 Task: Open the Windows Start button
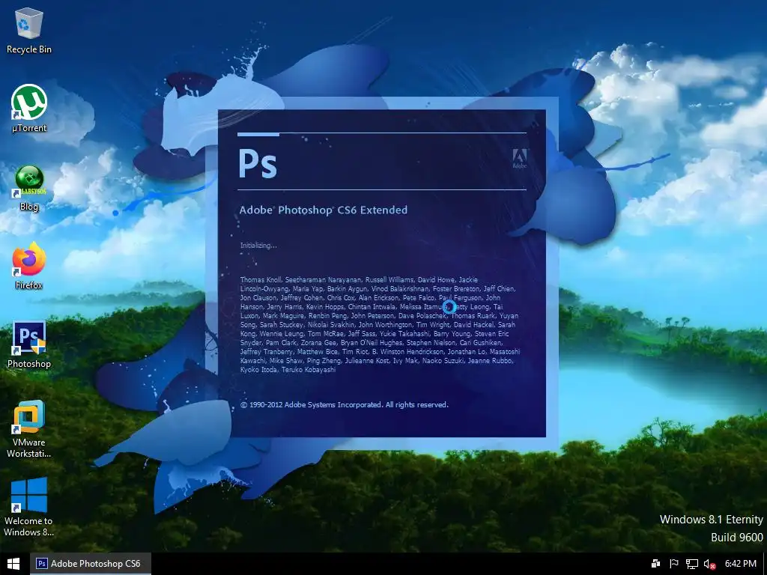13,564
